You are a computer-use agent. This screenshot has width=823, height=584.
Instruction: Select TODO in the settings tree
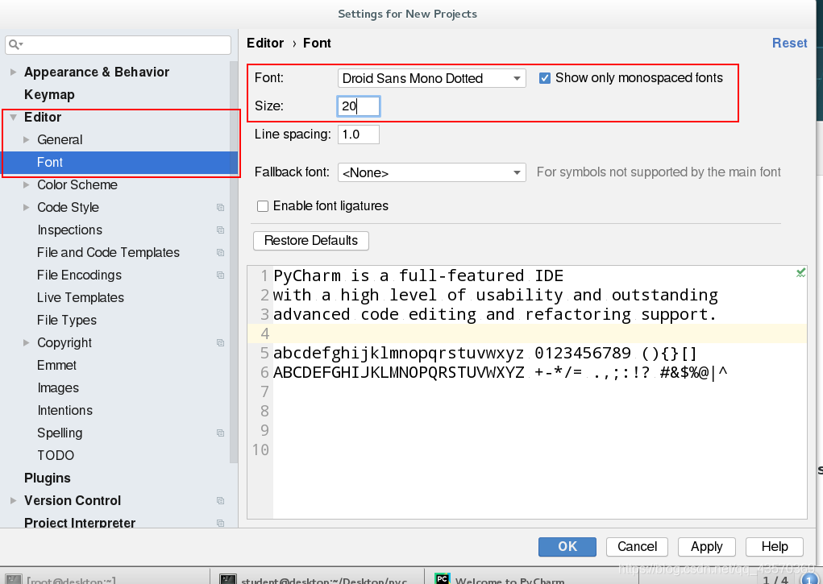[56, 455]
